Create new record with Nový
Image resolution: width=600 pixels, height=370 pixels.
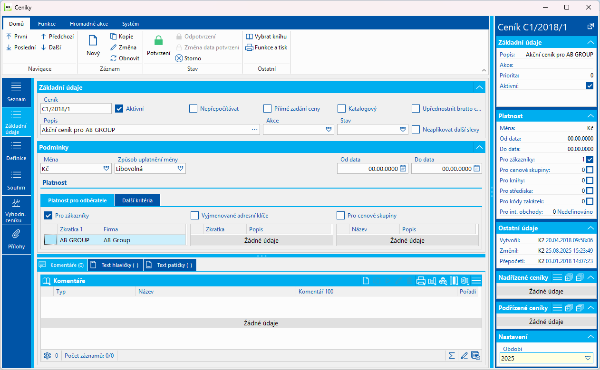(x=93, y=47)
